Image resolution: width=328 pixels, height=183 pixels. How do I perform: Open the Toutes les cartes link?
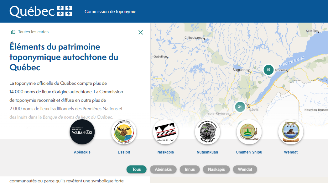coord(33,32)
